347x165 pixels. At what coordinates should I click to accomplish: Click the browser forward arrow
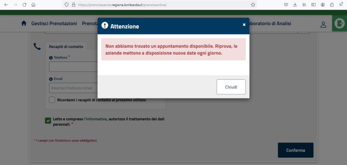[x=15, y=5]
